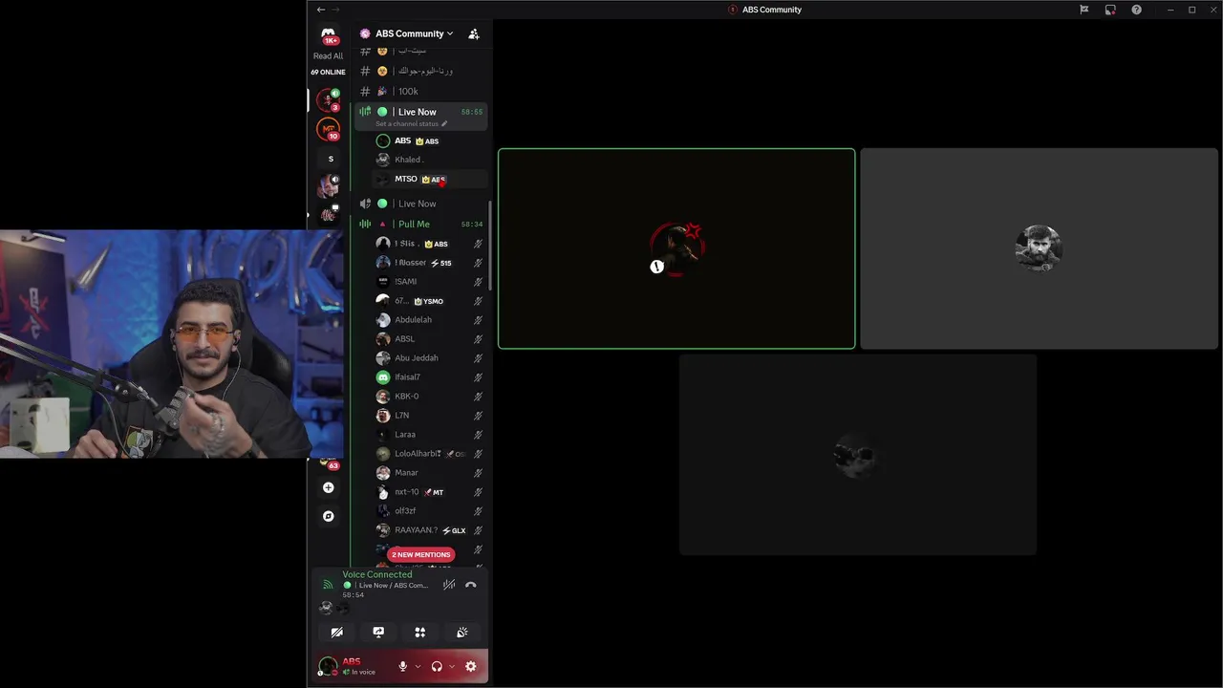Click user nxt-10 with MT tag

pyautogui.click(x=429, y=492)
